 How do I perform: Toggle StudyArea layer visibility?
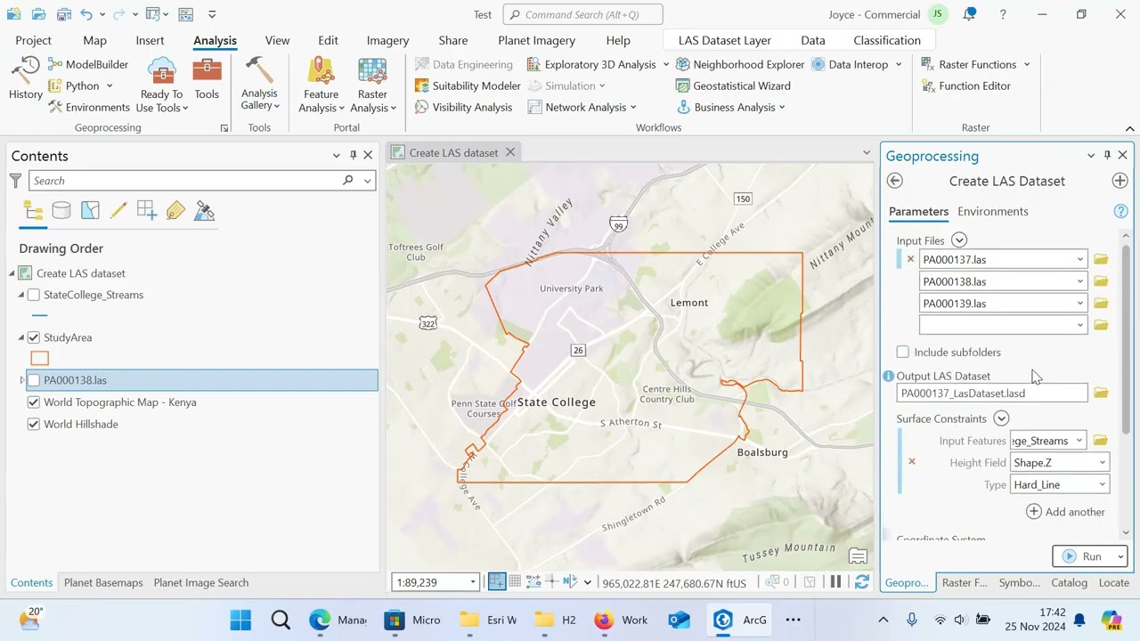[34, 337]
